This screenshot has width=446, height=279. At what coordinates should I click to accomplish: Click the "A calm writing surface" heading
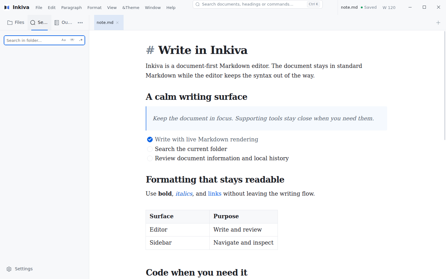pos(197,97)
